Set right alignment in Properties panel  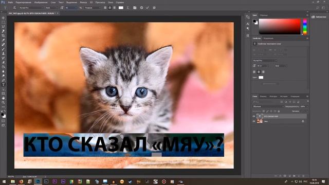click(263, 72)
